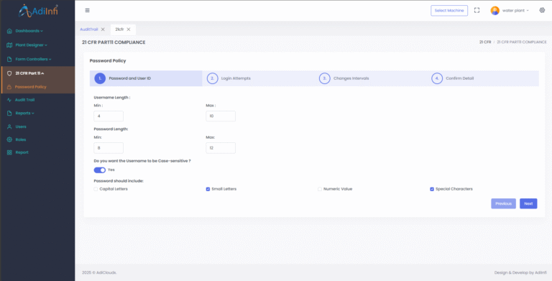Click the '21 CFR PART11 COMPLIANCE' breadcrumb text
Image resolution: width=552 pixels, height=281 pixels.
(522, 42)
